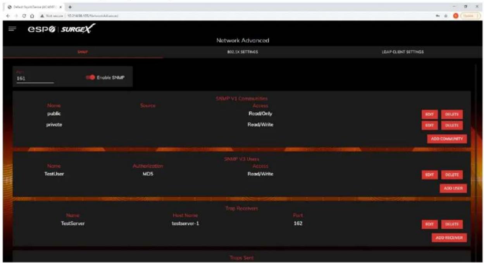This screenshot has width=484, height=263.
Task: Delete the TestServer trap receiver
Action: click(x=452, y=224)
